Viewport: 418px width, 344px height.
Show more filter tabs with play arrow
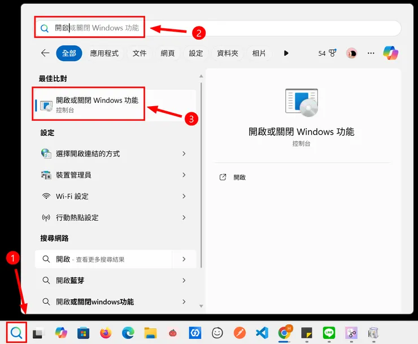pos(286,53)
